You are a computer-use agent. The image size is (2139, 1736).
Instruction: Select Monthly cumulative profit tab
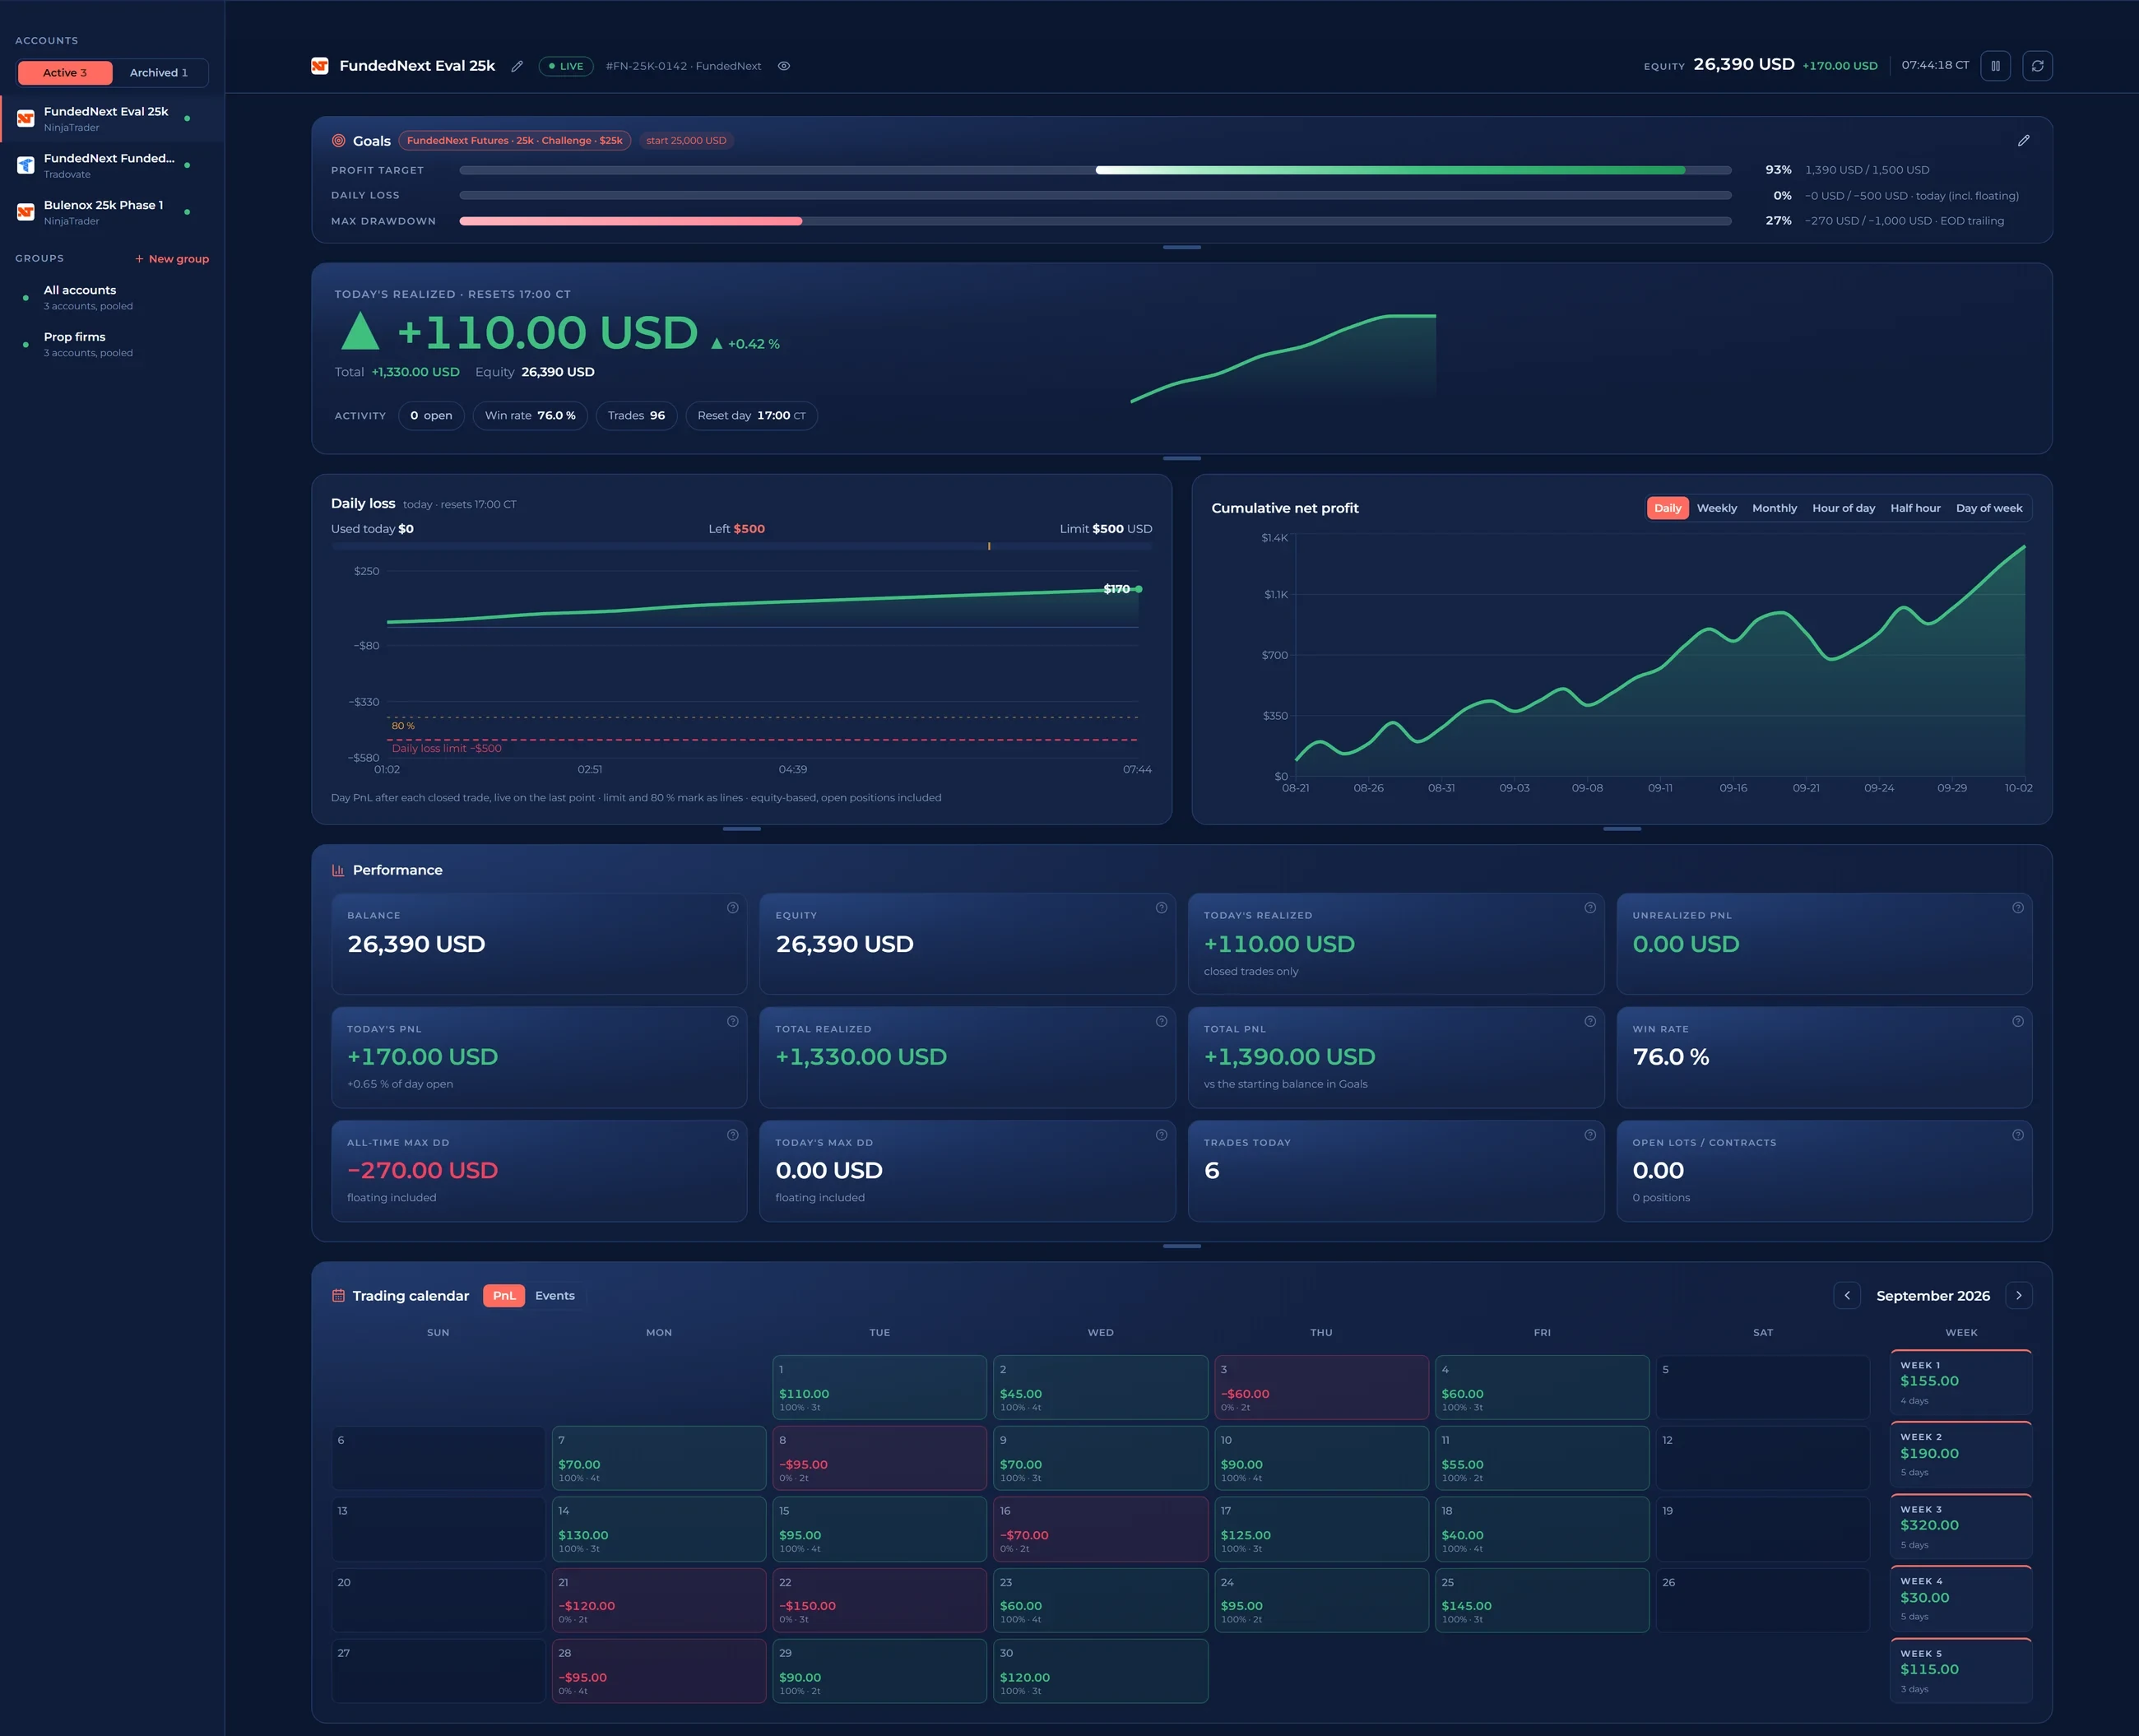[x=1774, y=508]
